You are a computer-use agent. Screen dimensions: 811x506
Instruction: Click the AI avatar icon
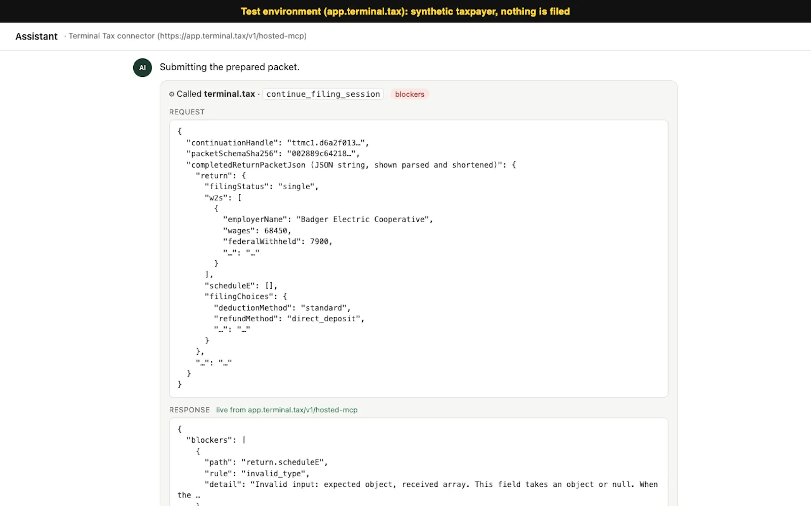pyautogui.click(x=142, y=68)
